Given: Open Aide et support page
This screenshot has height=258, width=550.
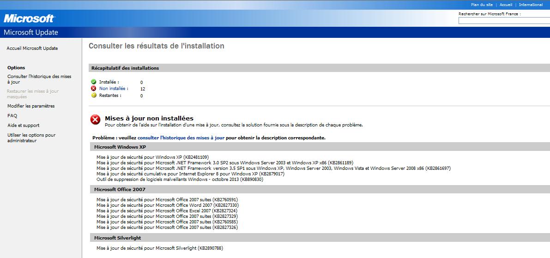Looking at the screenshot, I should click(23, 126).
